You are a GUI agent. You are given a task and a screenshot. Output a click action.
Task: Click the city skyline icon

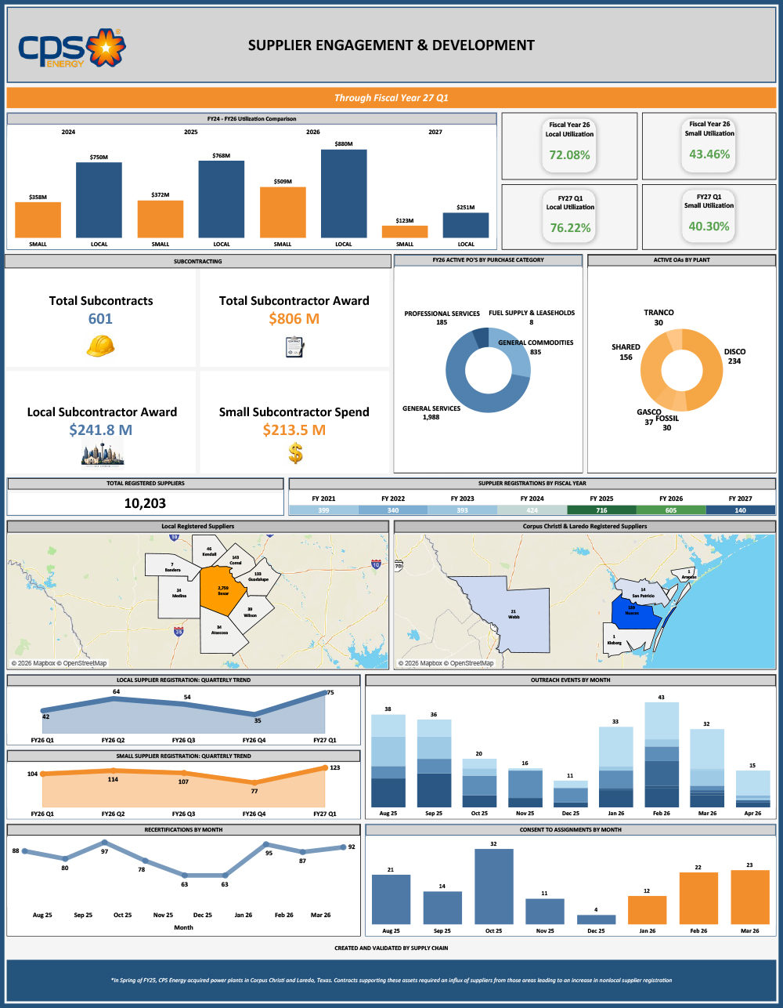103,452
